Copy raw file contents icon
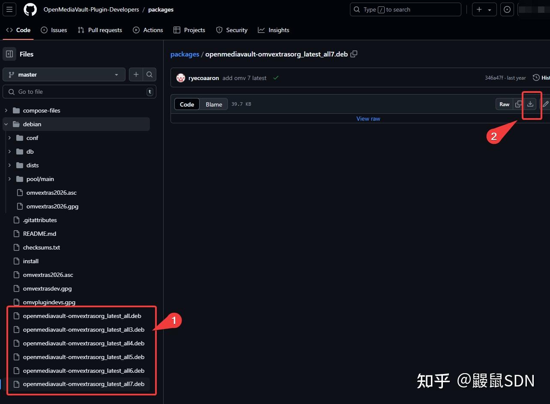Screen dimensions: 550x404 click(518, 104)
